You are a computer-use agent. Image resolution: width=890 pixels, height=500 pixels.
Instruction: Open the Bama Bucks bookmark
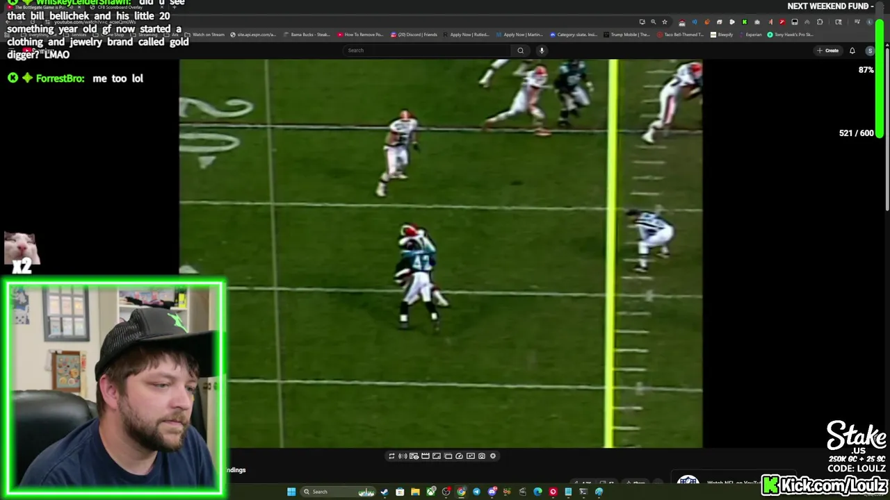pyautogui.click(x=307, y=34)
